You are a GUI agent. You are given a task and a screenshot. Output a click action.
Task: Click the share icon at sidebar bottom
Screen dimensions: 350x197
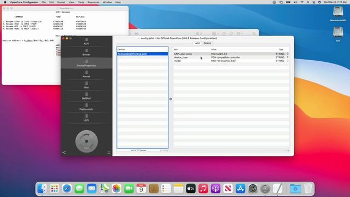[x=64, y=153]
